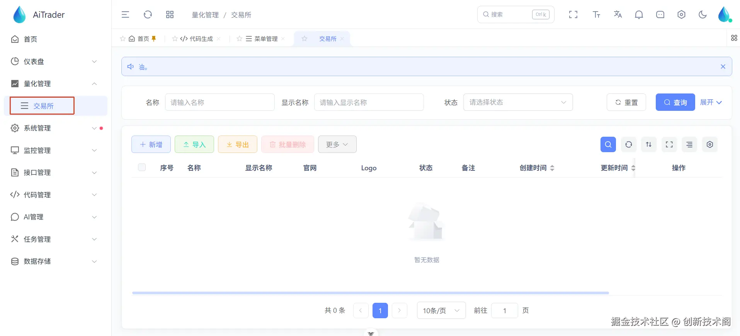
Task: Click the page refresh icon in header
Action: pos(148,15)
